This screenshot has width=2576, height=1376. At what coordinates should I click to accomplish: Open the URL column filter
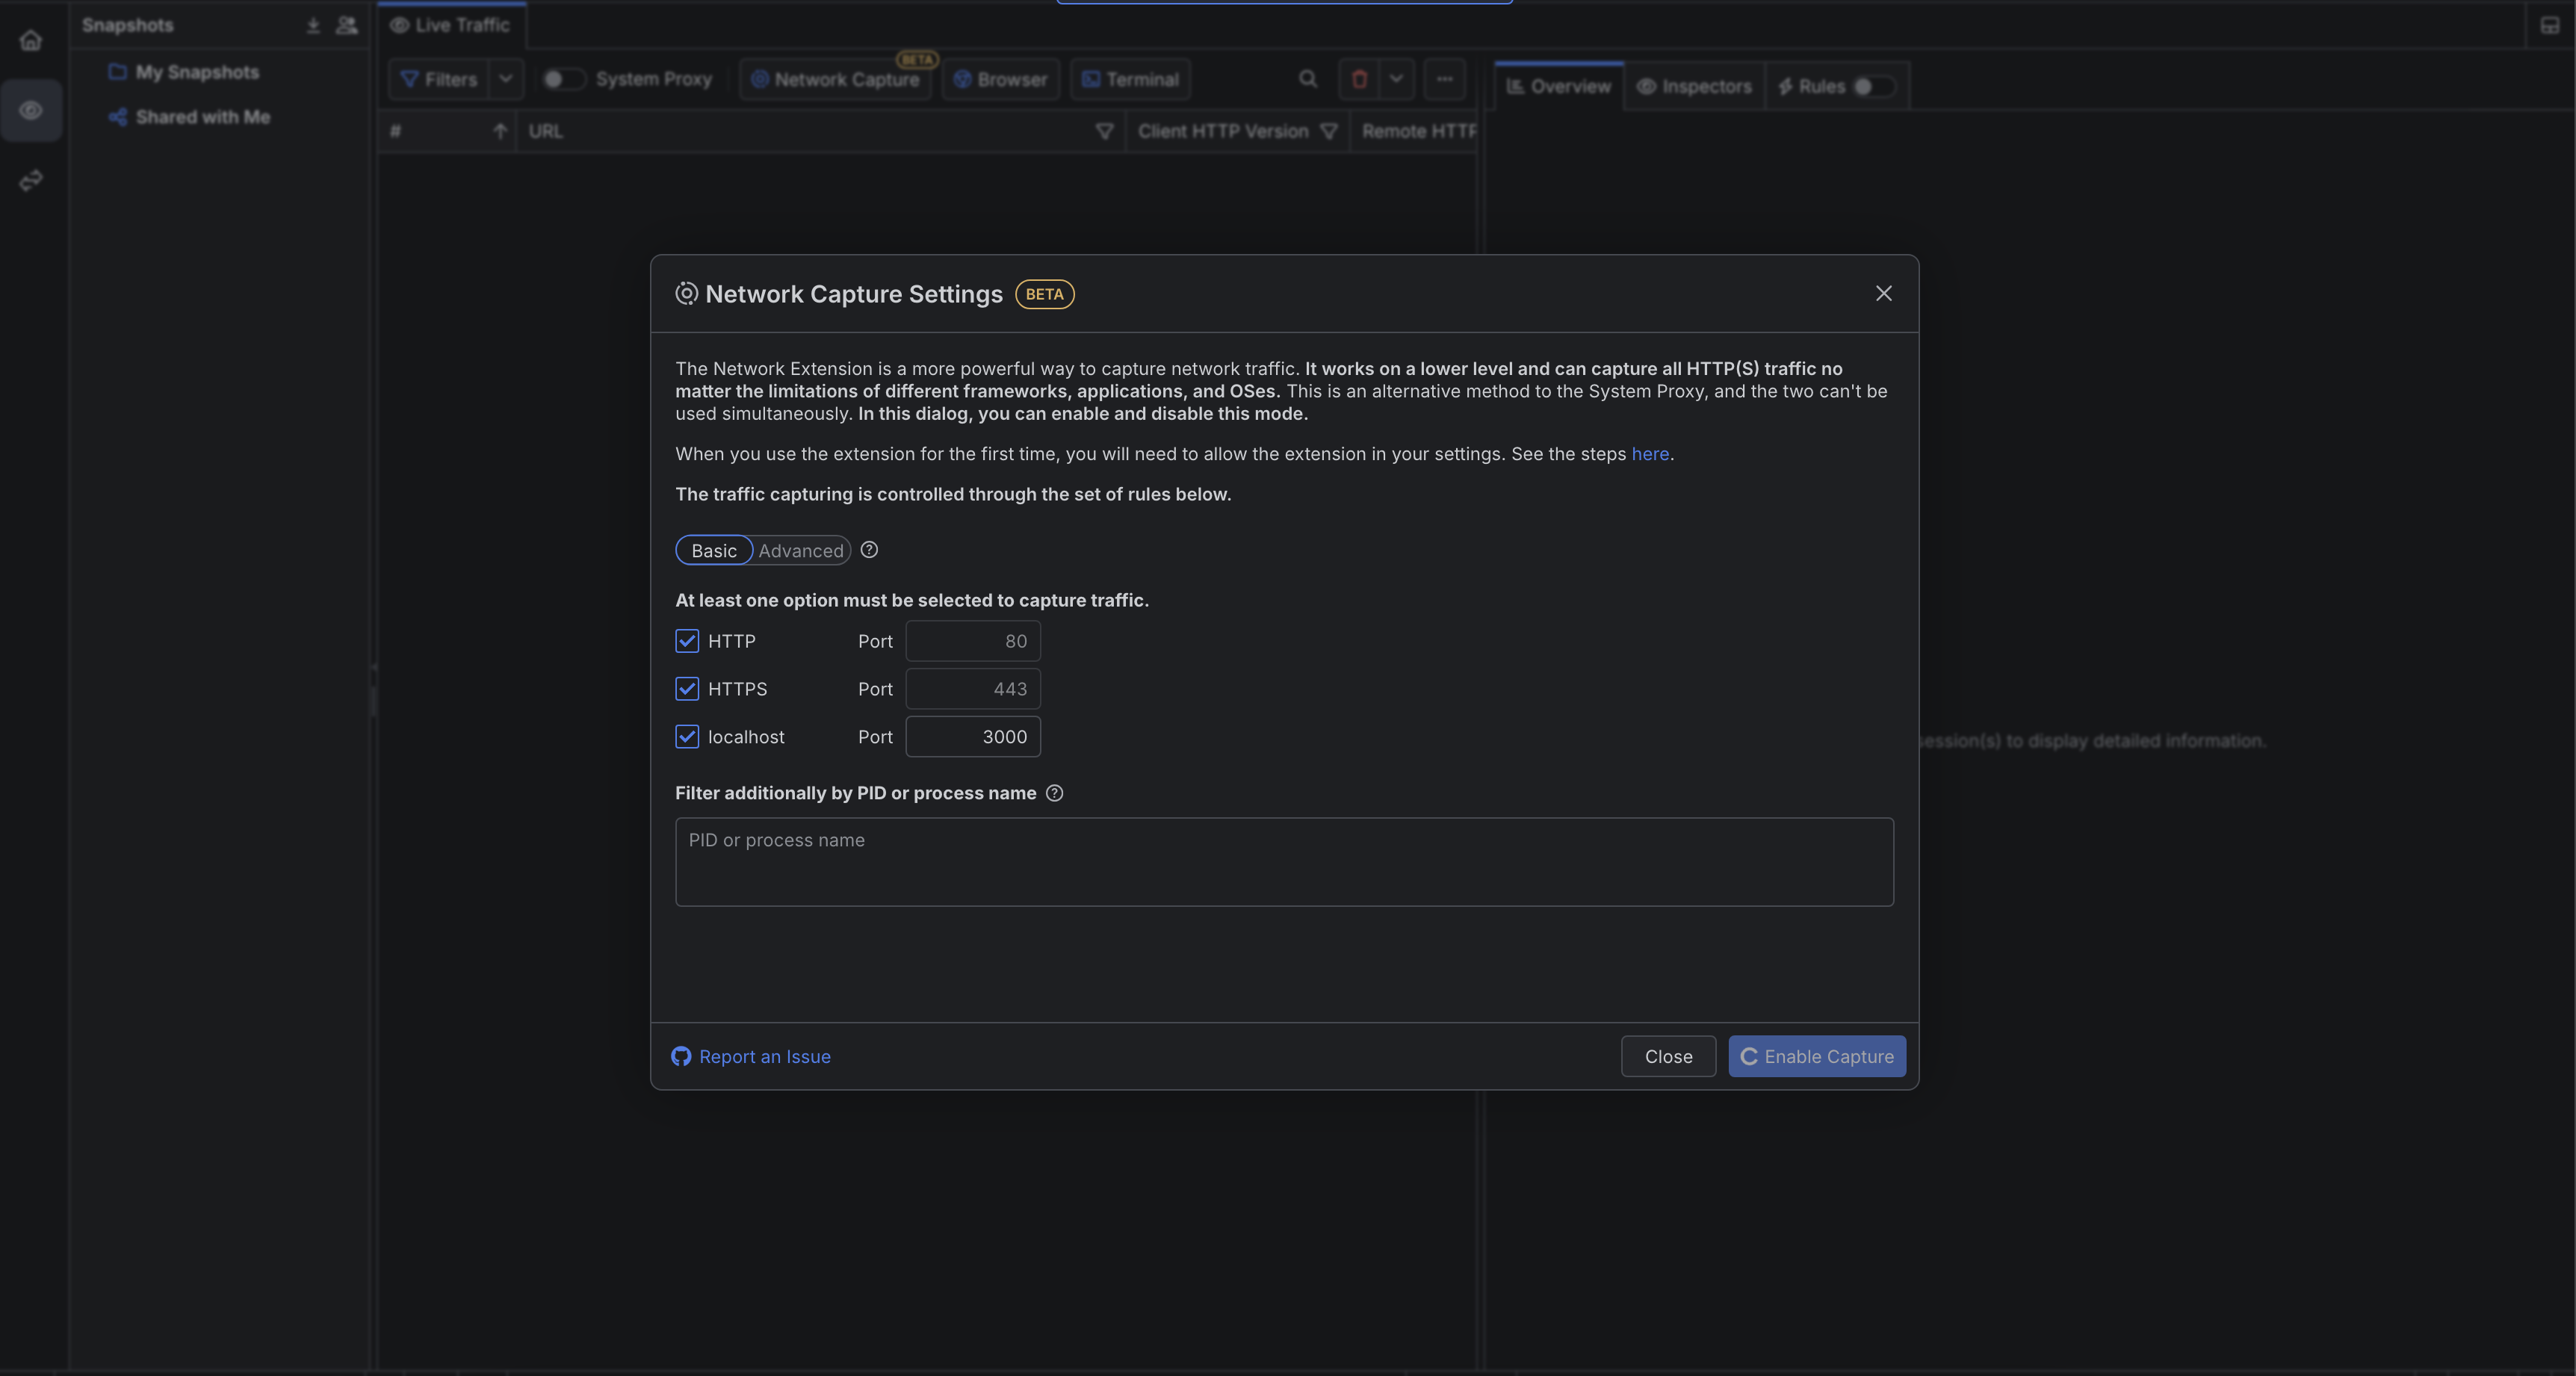point(1104,131)
